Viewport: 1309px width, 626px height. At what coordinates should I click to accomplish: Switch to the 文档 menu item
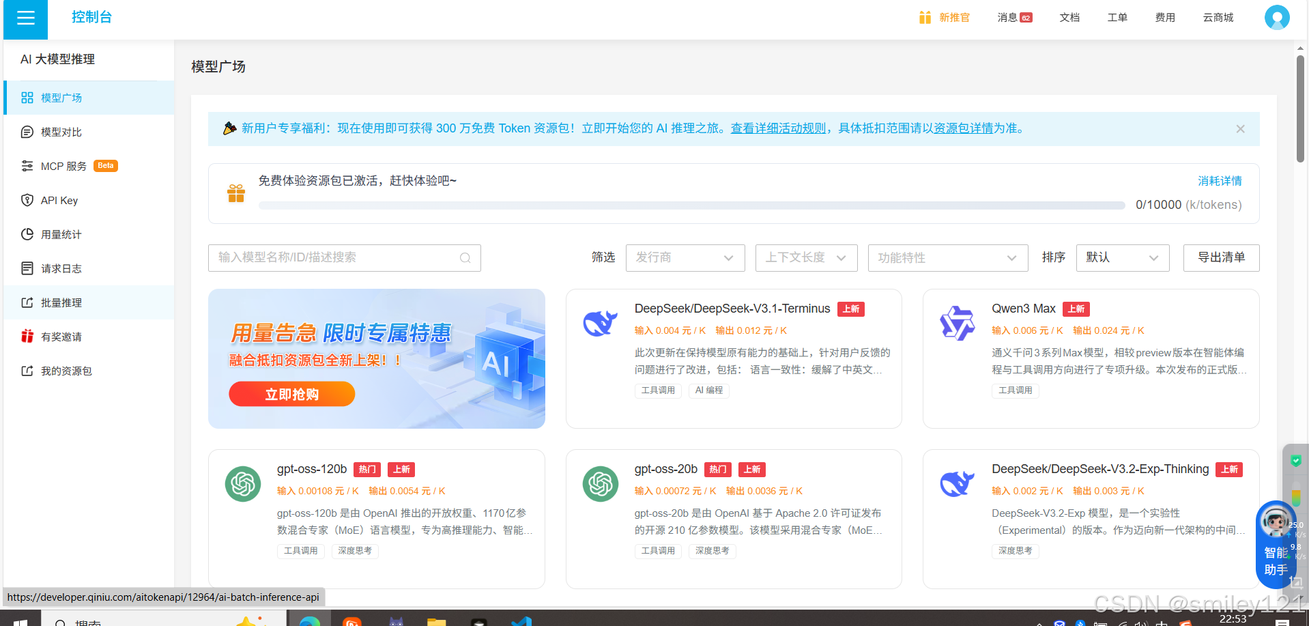pos(1069,17)
